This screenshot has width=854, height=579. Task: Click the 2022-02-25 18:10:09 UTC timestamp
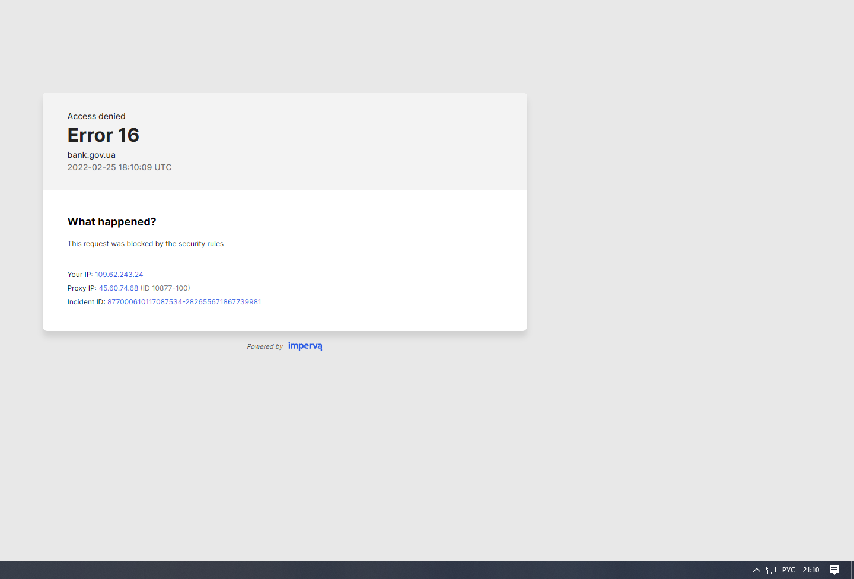(119, 167)
